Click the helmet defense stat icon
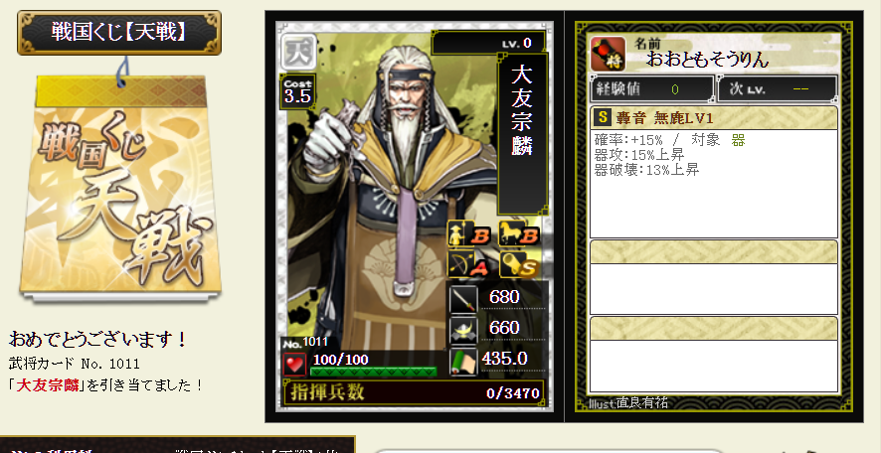The height and width of the screenshot is (453, 881). click(463, 330)
